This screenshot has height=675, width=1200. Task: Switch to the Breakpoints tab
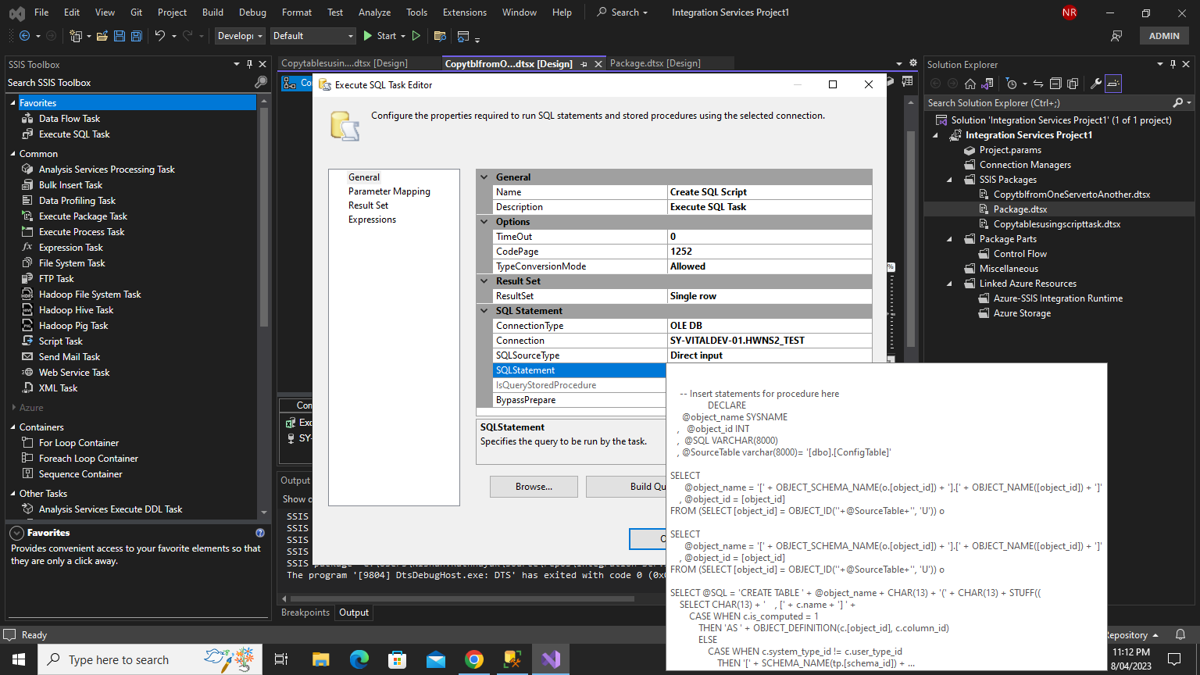305,612
